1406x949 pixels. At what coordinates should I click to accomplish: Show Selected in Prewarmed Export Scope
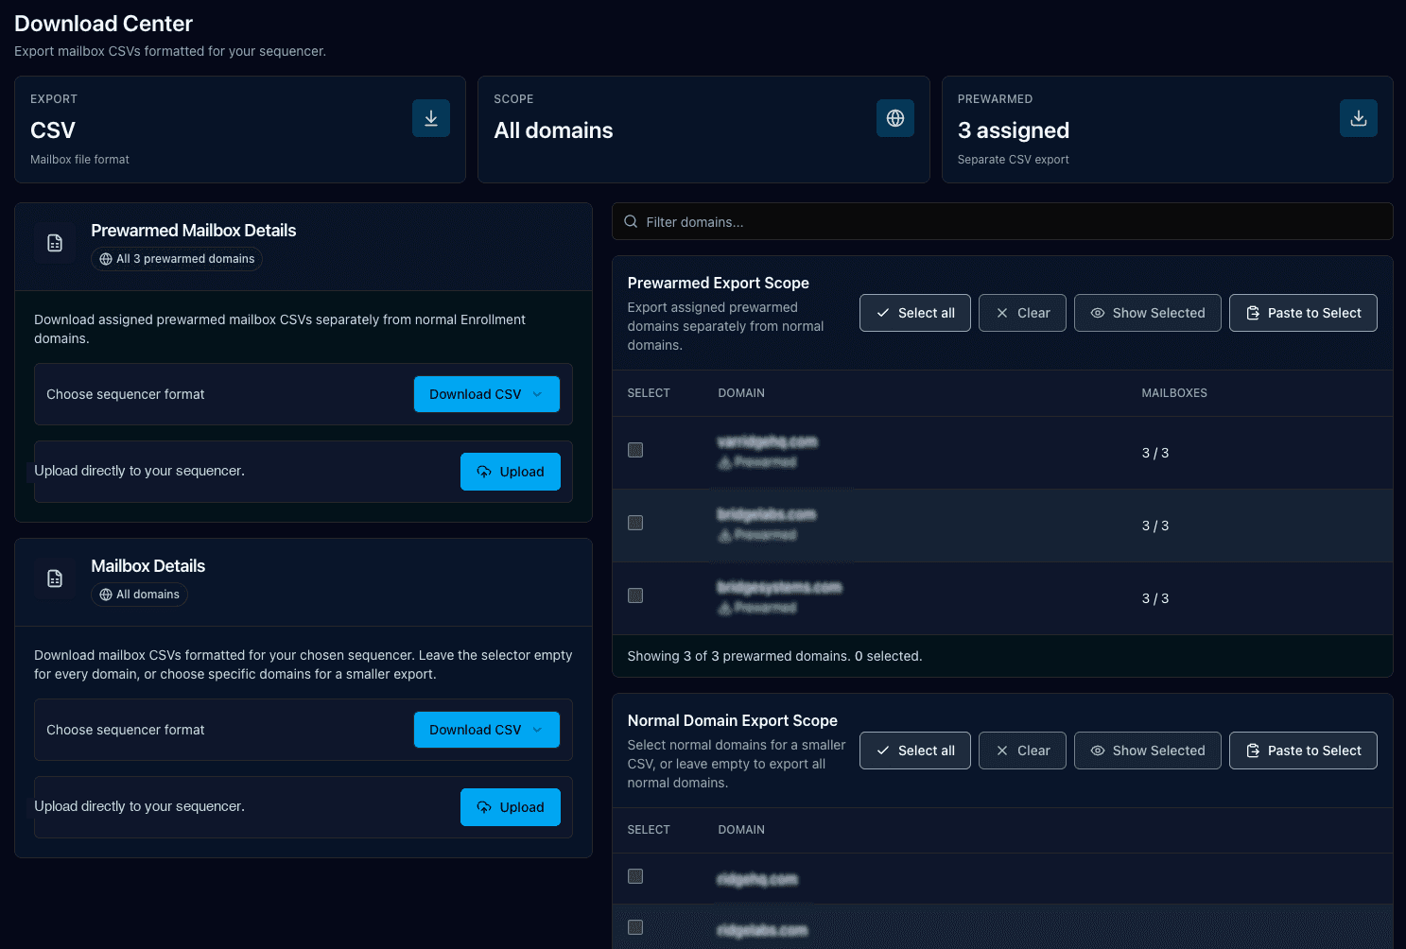coord(1148,313)
